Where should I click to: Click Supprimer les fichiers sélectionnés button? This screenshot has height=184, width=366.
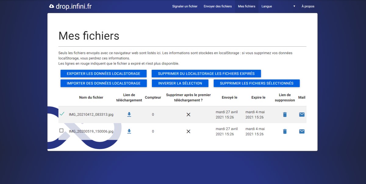257,83
